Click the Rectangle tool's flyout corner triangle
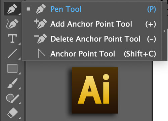This screenshot has height=121, width=168. [x=19, y=73]
